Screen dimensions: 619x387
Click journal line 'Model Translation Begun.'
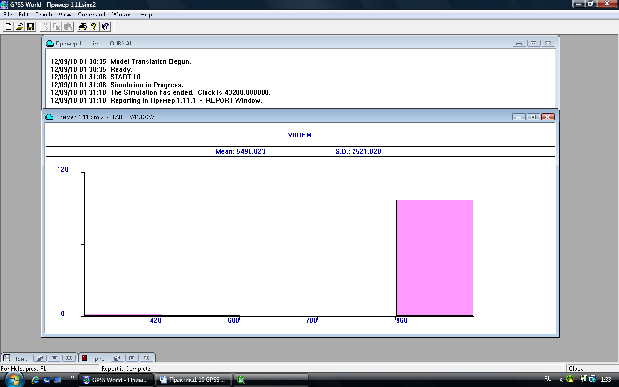click(x=150, y=61)
